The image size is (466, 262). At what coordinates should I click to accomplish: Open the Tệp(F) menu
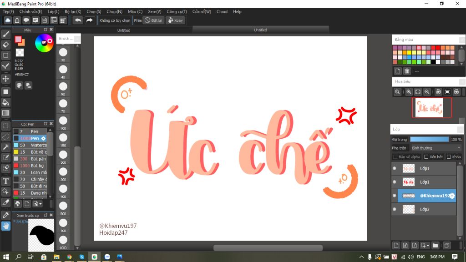coord(8,11)
